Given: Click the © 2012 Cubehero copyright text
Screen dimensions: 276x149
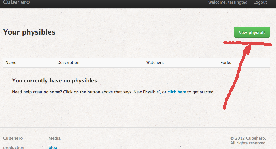Looking at the screenshot, I should click(248, 138).
